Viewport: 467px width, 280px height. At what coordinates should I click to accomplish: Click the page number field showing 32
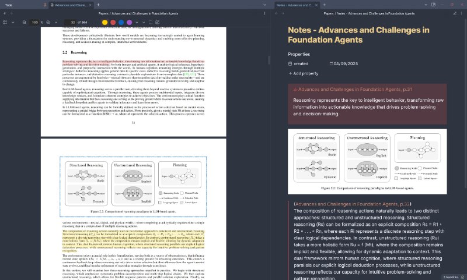point(70,22)
